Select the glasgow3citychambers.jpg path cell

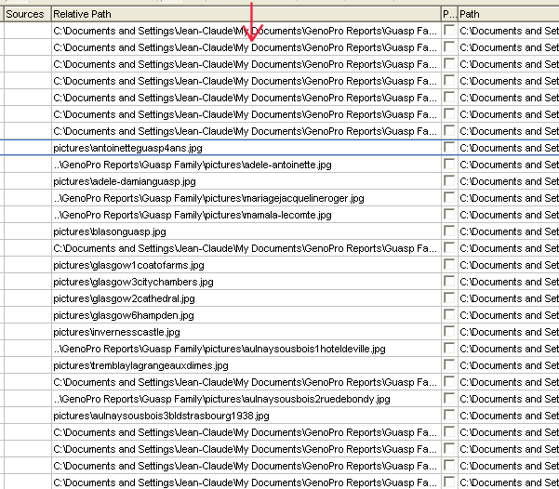[133, 282]
